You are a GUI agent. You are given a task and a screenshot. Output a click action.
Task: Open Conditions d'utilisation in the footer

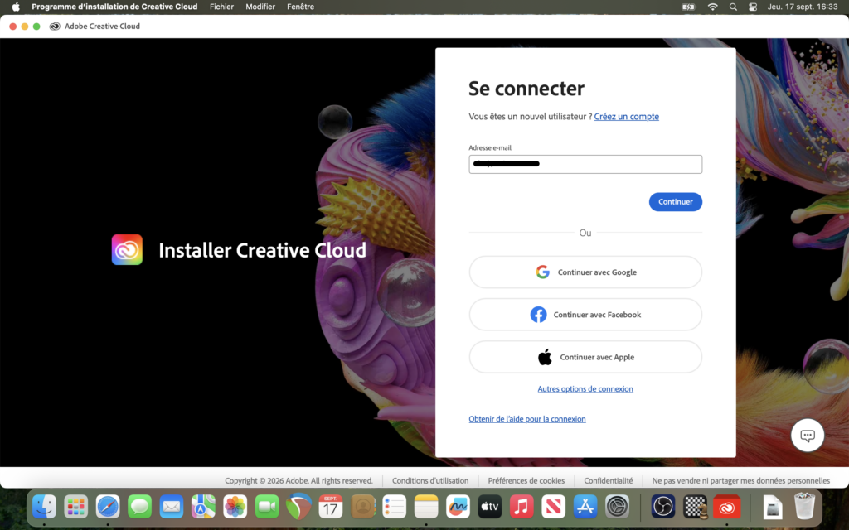pos(430,480)
